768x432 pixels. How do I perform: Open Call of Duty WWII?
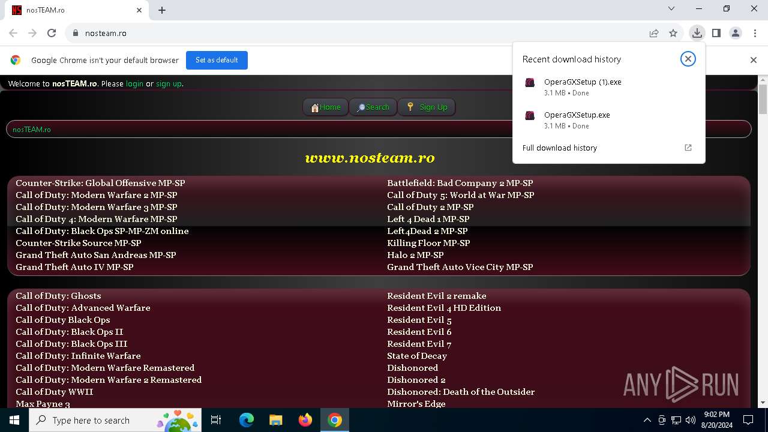pos(55,392)
